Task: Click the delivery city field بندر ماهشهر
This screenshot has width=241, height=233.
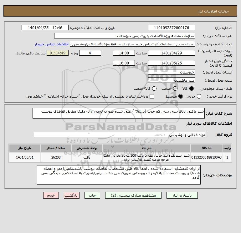Action: pos(172,80)
